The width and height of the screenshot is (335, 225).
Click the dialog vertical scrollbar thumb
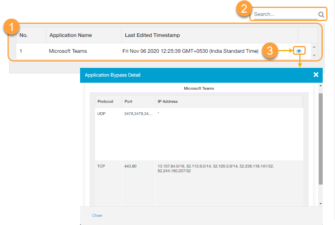320,138
